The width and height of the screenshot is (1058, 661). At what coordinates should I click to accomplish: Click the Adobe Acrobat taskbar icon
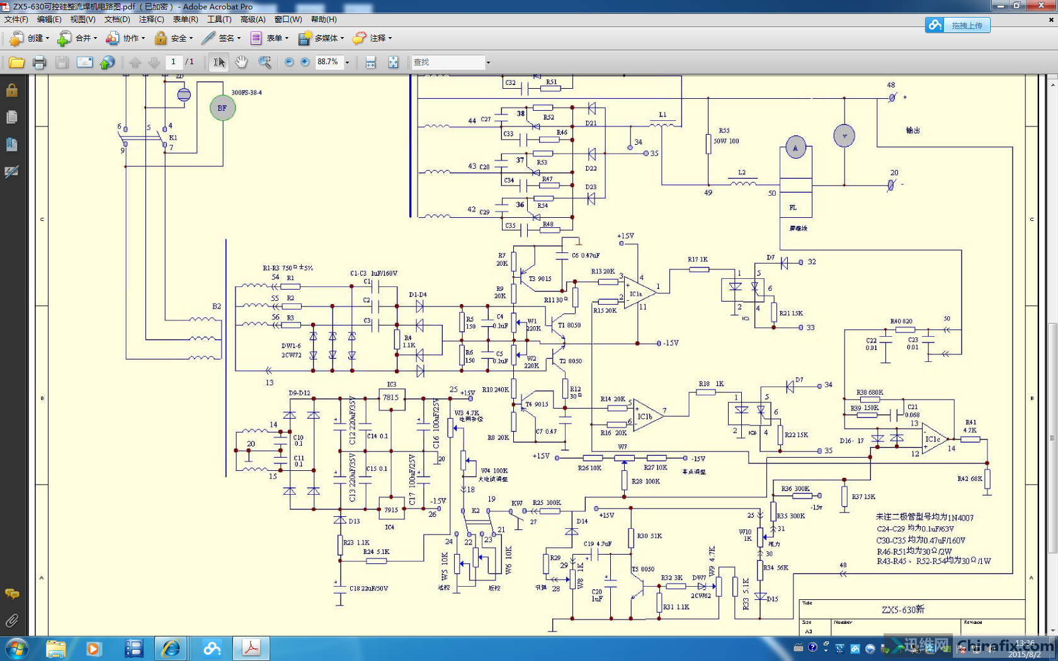pos(251,648)
